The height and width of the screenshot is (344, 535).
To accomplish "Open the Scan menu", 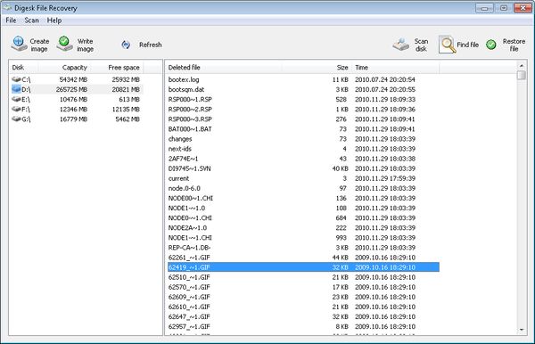I will pos(31,20).
